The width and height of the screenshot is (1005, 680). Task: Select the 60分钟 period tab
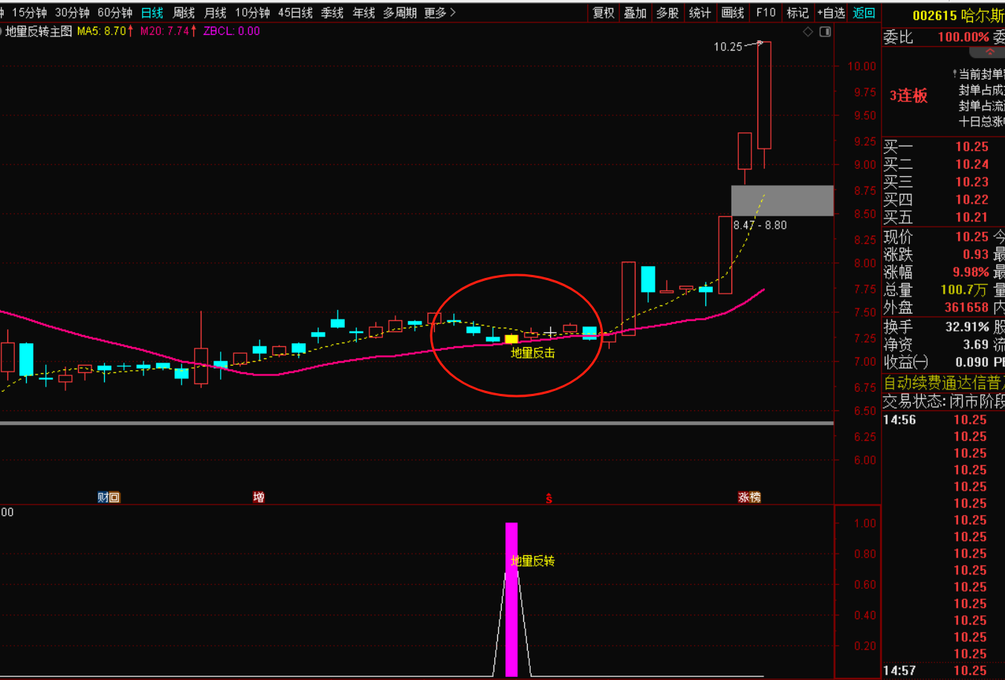click(x=115, y=13)
